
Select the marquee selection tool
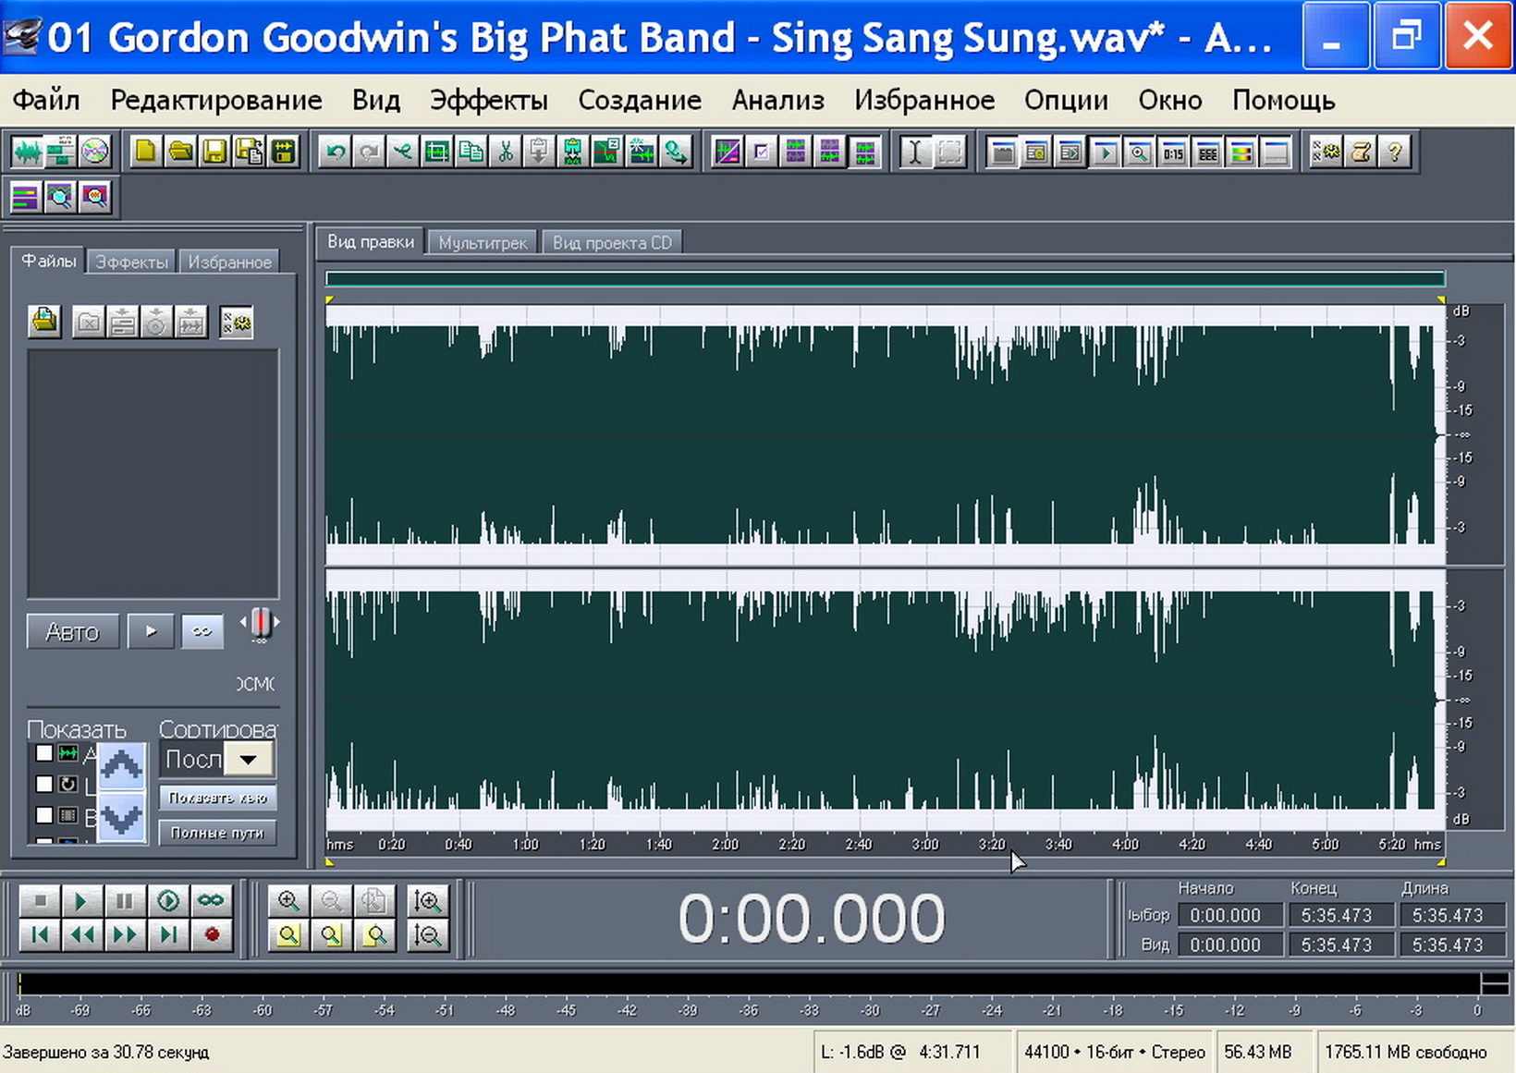949,152
